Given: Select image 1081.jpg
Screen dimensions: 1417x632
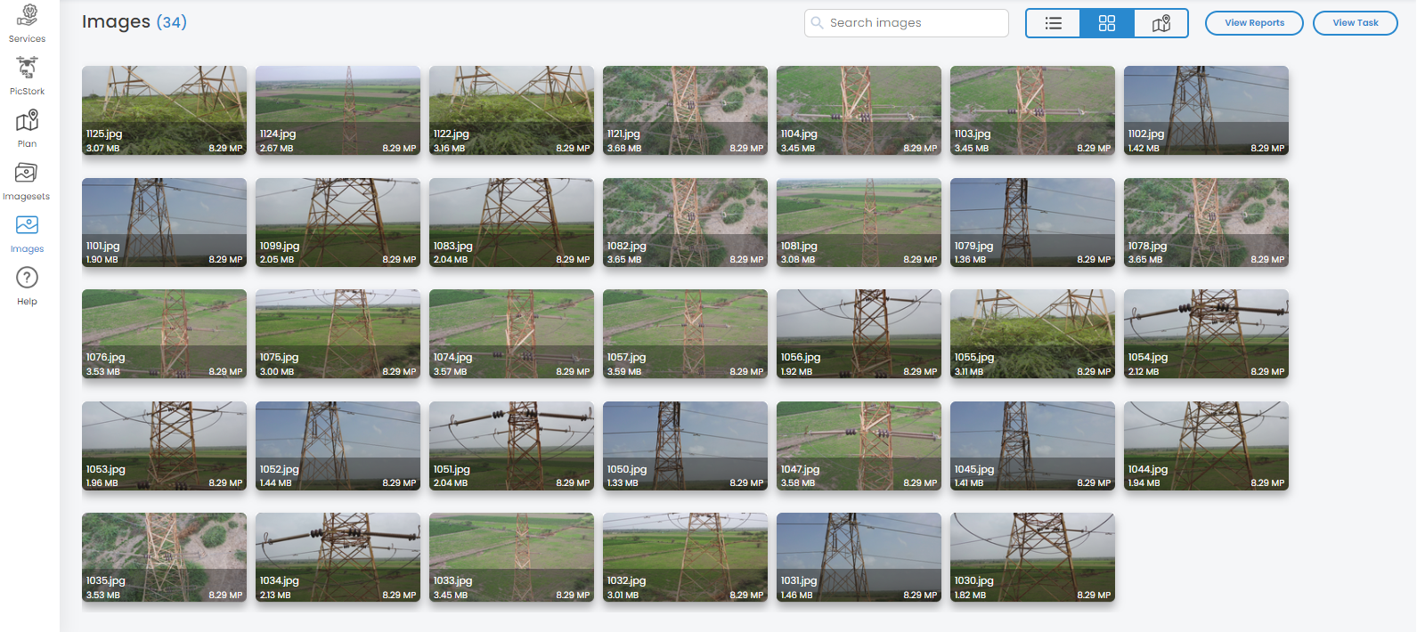Looking at the screenshot, I should tap(859, 223).
